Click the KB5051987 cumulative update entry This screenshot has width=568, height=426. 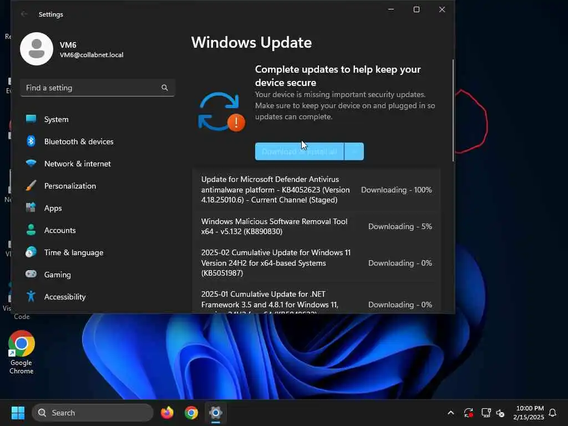point(316,262)
